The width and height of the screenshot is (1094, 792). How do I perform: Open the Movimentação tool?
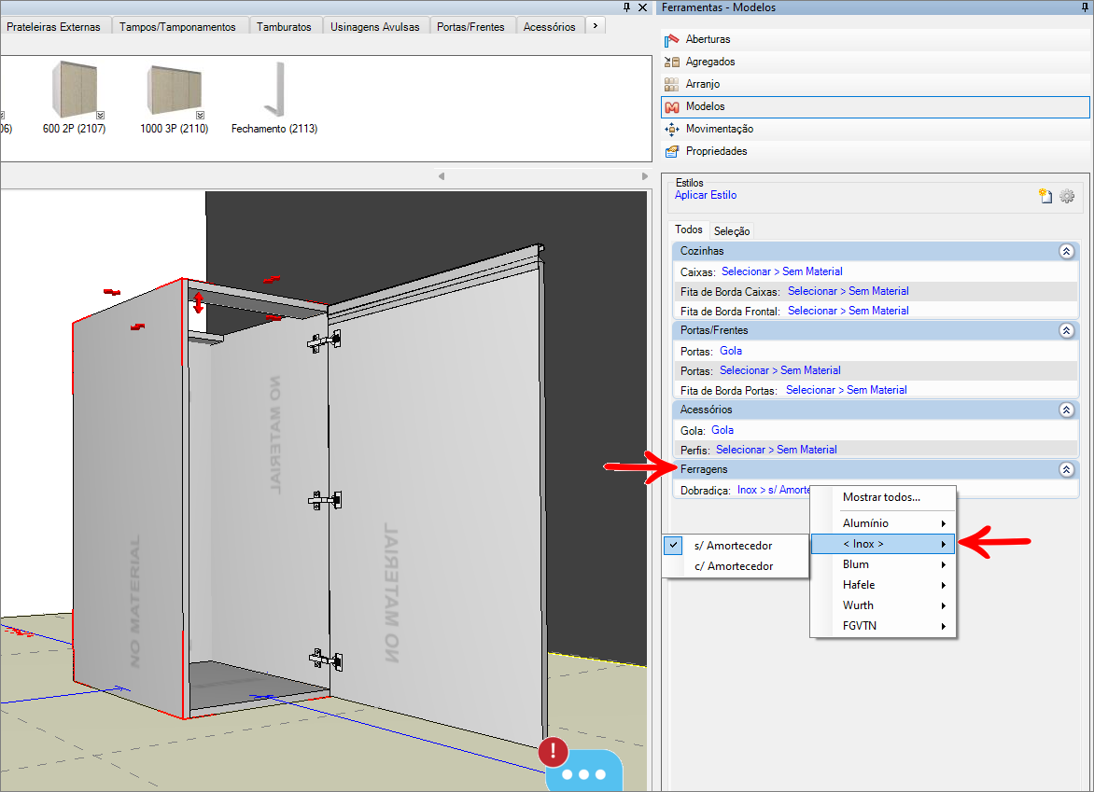671,130
